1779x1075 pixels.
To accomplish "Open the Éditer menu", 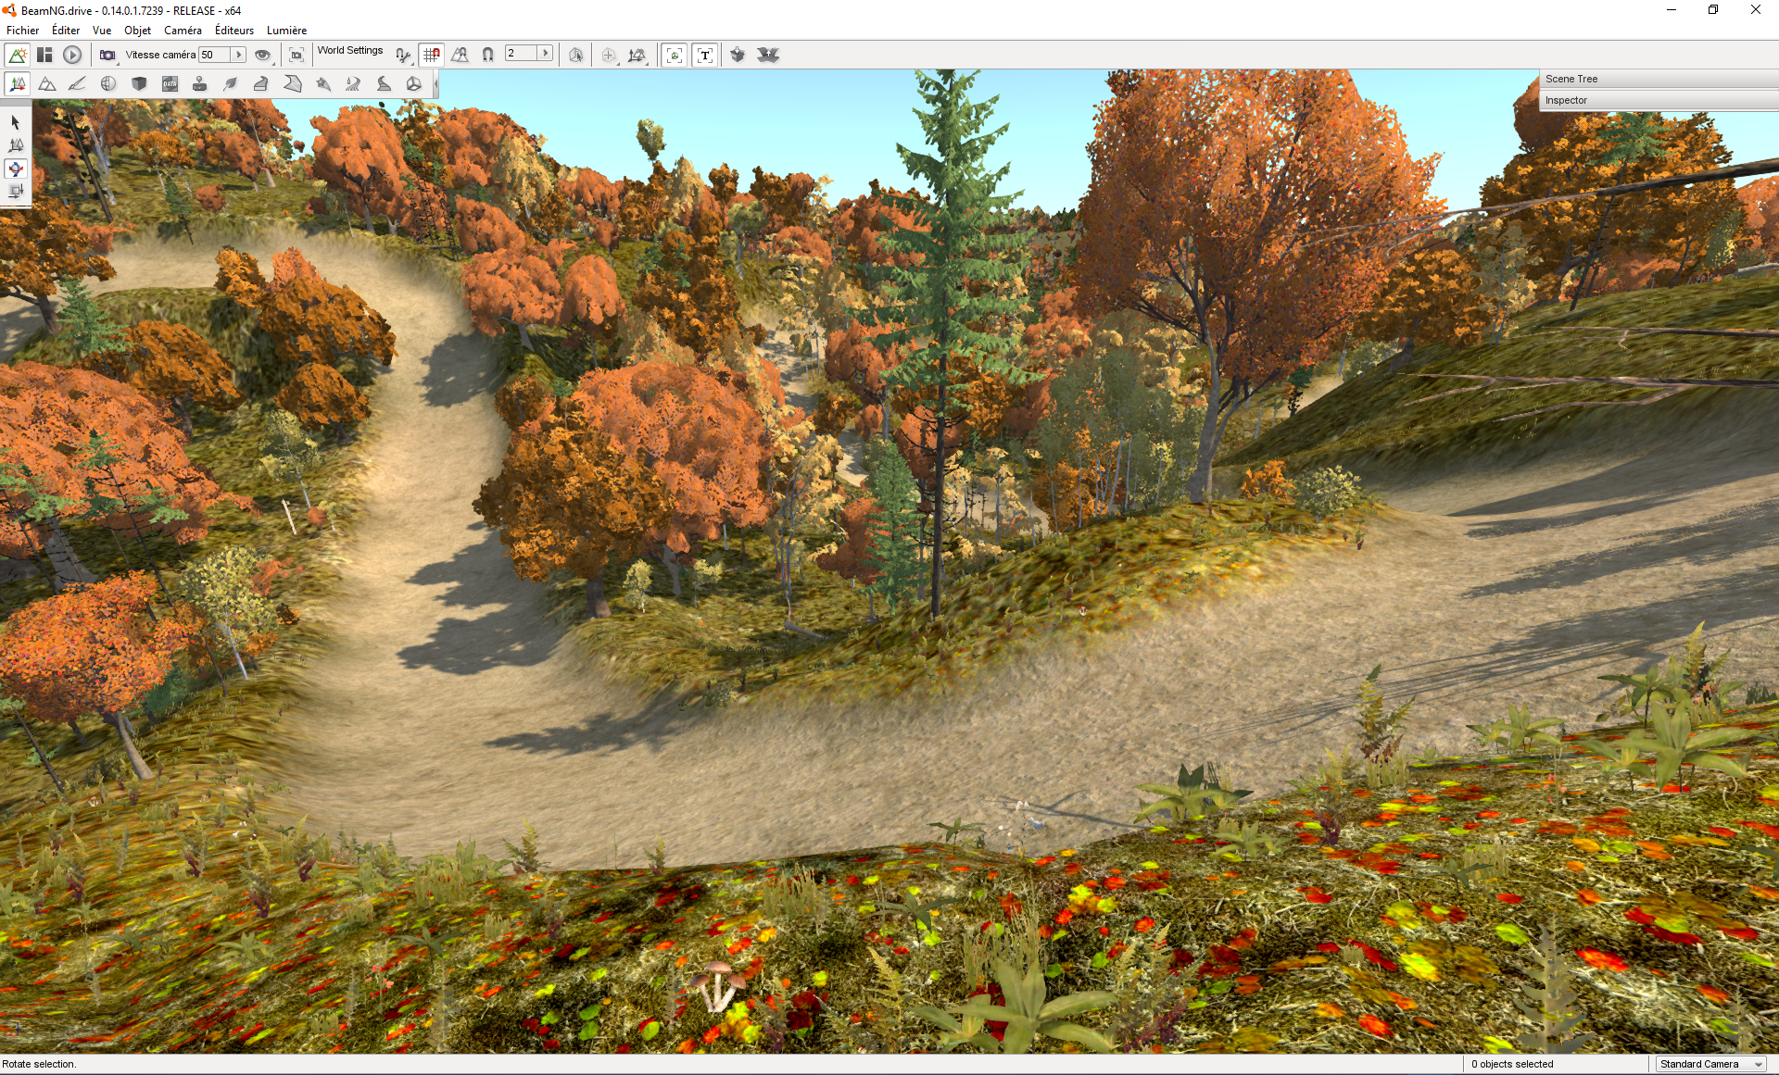I will point(65,31).
